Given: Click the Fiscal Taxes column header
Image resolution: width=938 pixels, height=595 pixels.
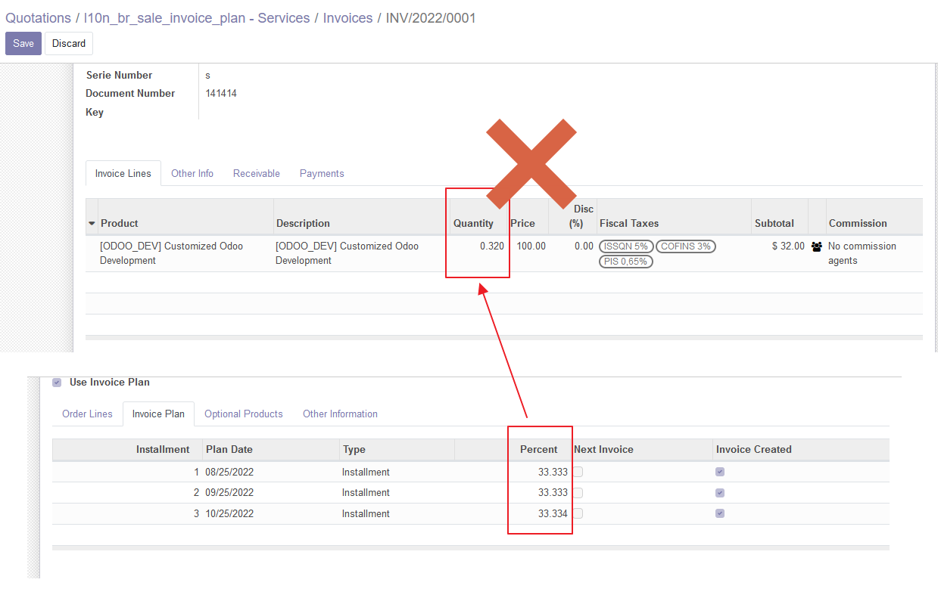Looking at the screenshot, I should click(x=628, y=223).
